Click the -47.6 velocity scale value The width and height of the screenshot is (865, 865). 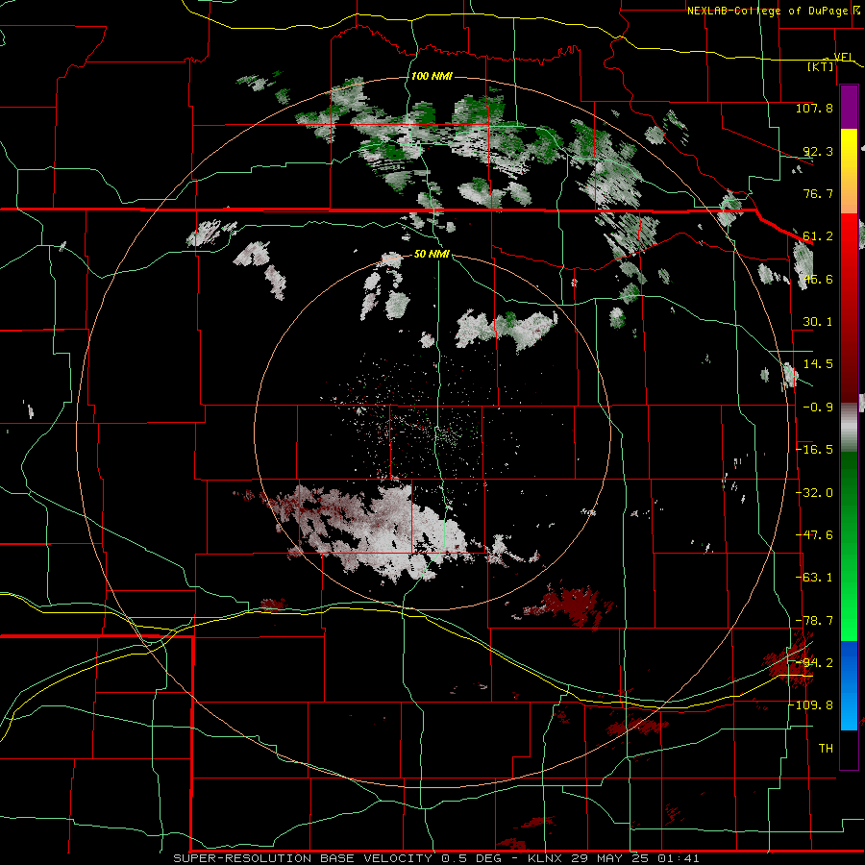[x=814, y=535]
